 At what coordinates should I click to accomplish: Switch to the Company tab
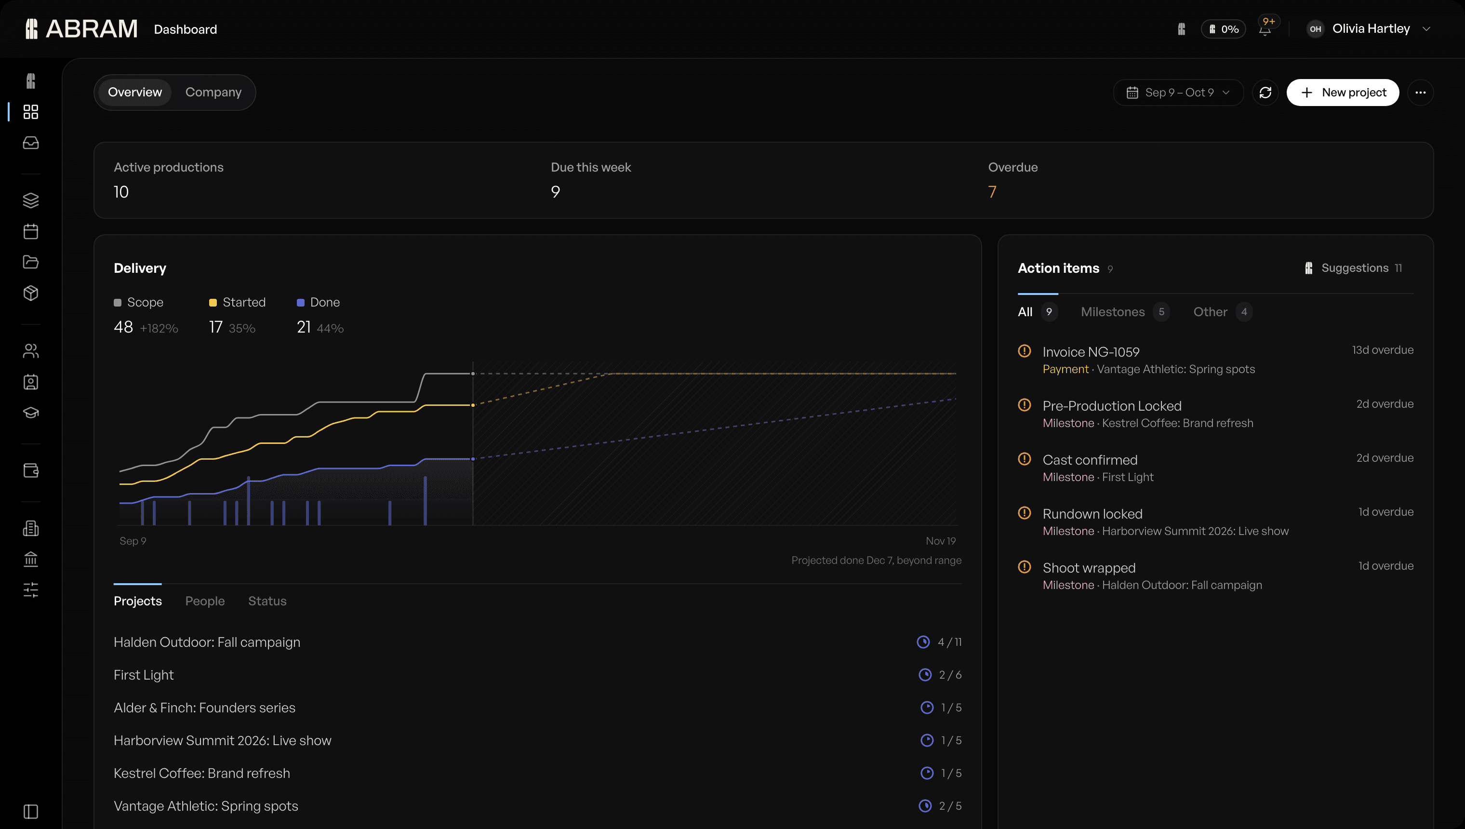tap(213, 92)
